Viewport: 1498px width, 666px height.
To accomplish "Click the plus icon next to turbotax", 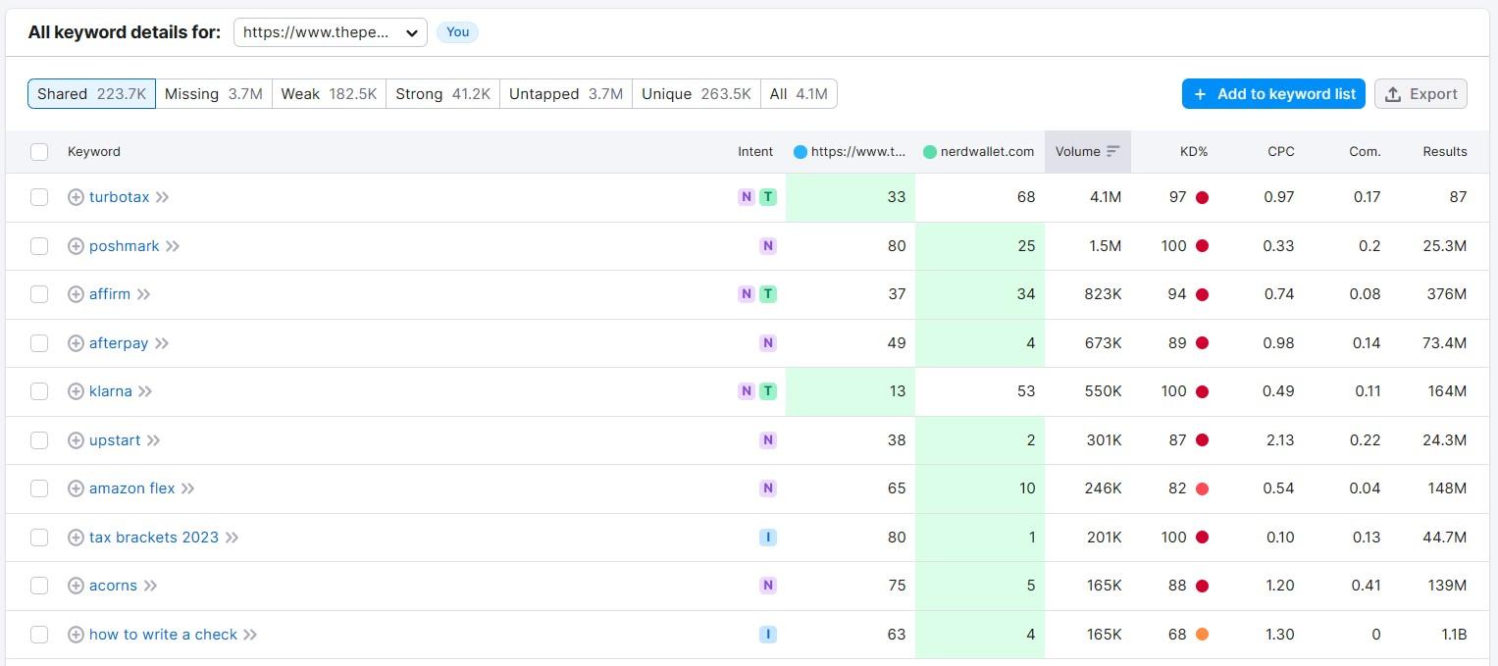I will [x=76, y=197].
